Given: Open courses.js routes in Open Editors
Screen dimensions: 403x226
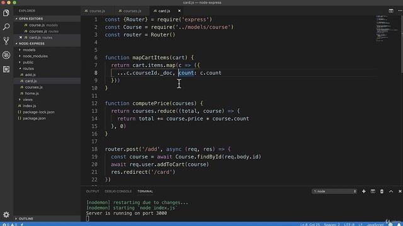Looking at the screenshot, I should point(43,31).
